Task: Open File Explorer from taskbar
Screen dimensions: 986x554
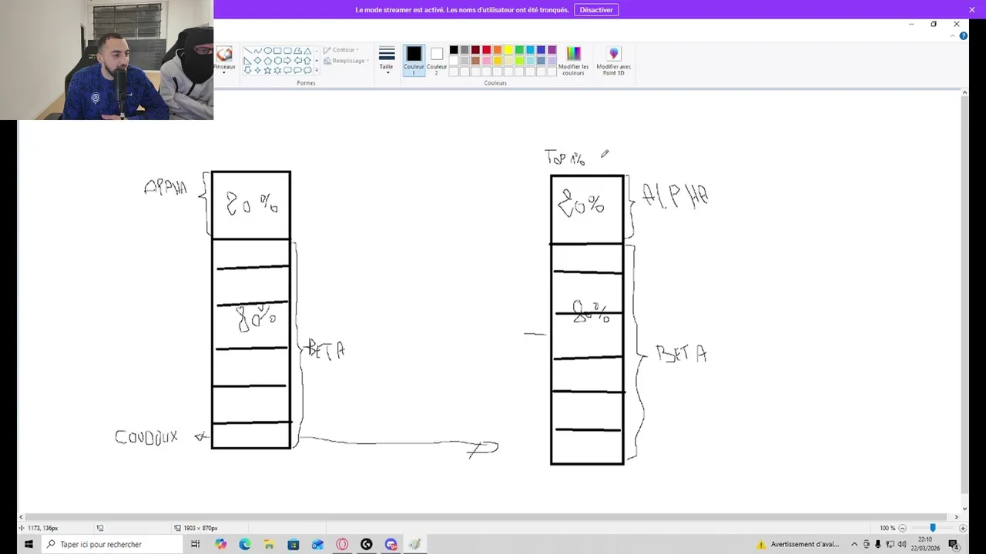Action: click(x=269, y=544)
